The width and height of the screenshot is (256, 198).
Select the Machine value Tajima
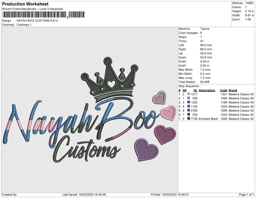[x=204, y=29]
